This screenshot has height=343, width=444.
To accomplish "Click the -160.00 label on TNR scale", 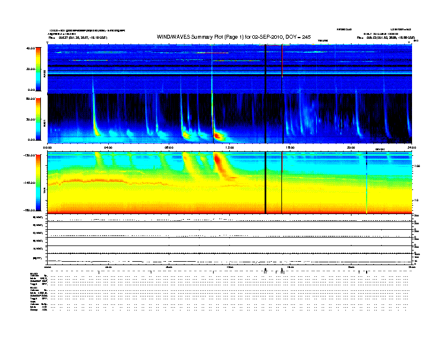I will point(30,210).
